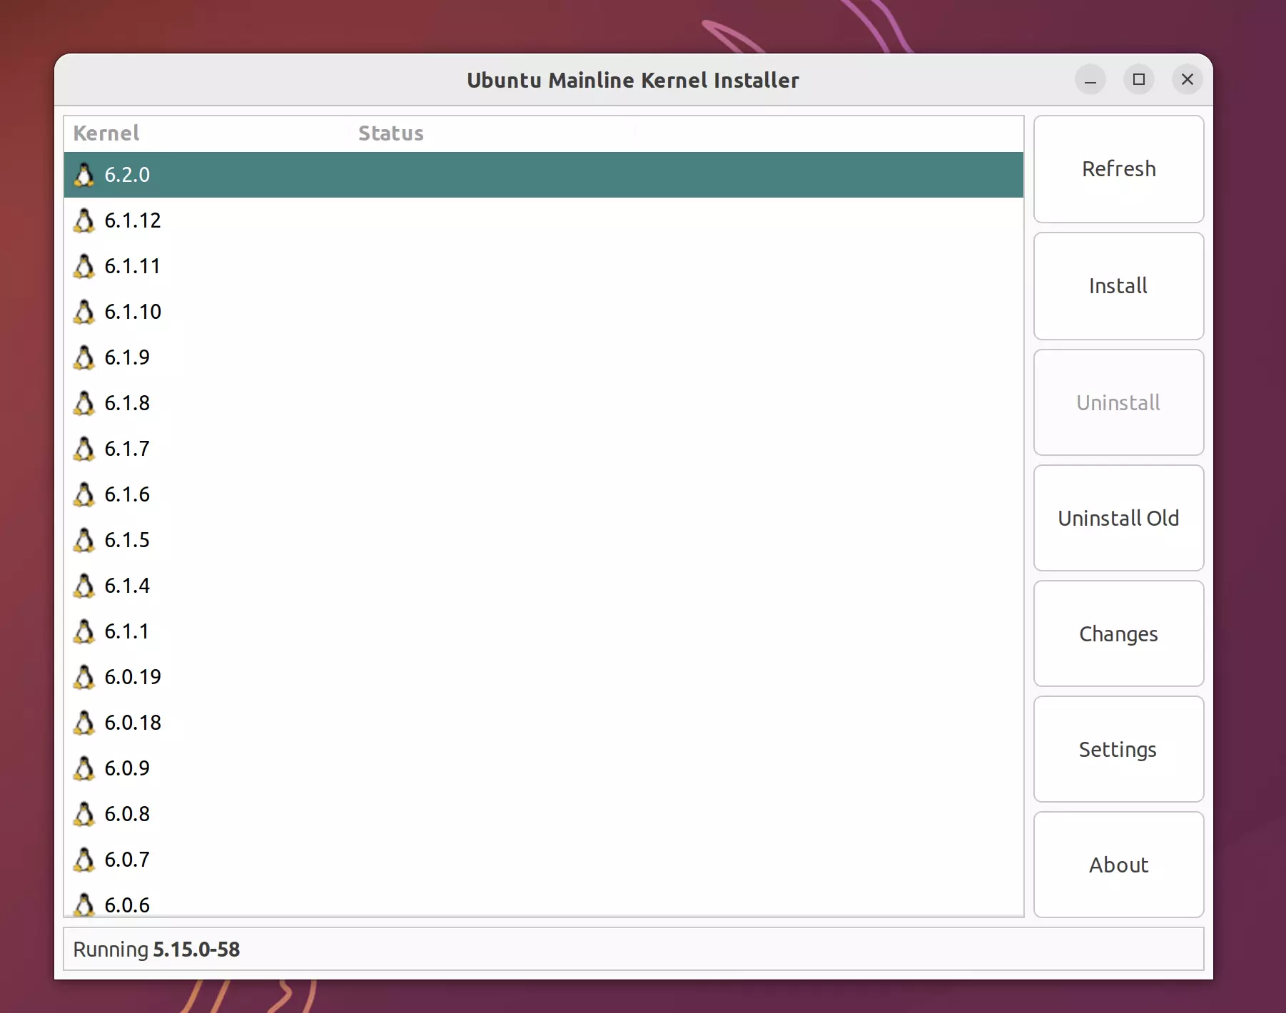Click the greyed-out Uninstall button
The height and width of the screenshot is (1013, 1286).
tap(1118, 402)
